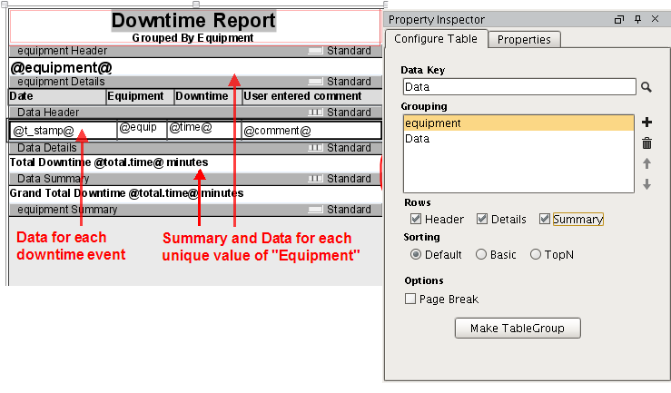Pin the Property Inspector panel
Viewport: 671px width, 393px height.
(x=637, y=19)
